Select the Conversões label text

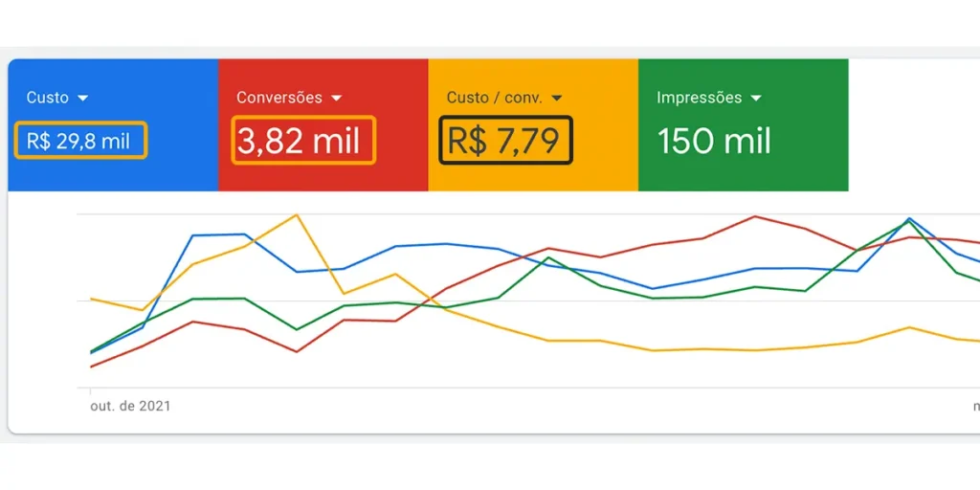pos(278,98)
